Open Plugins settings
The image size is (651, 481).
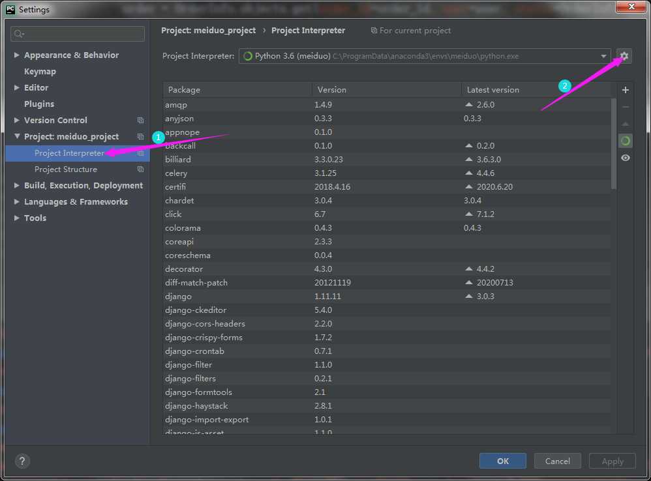[x=39, y=104]
